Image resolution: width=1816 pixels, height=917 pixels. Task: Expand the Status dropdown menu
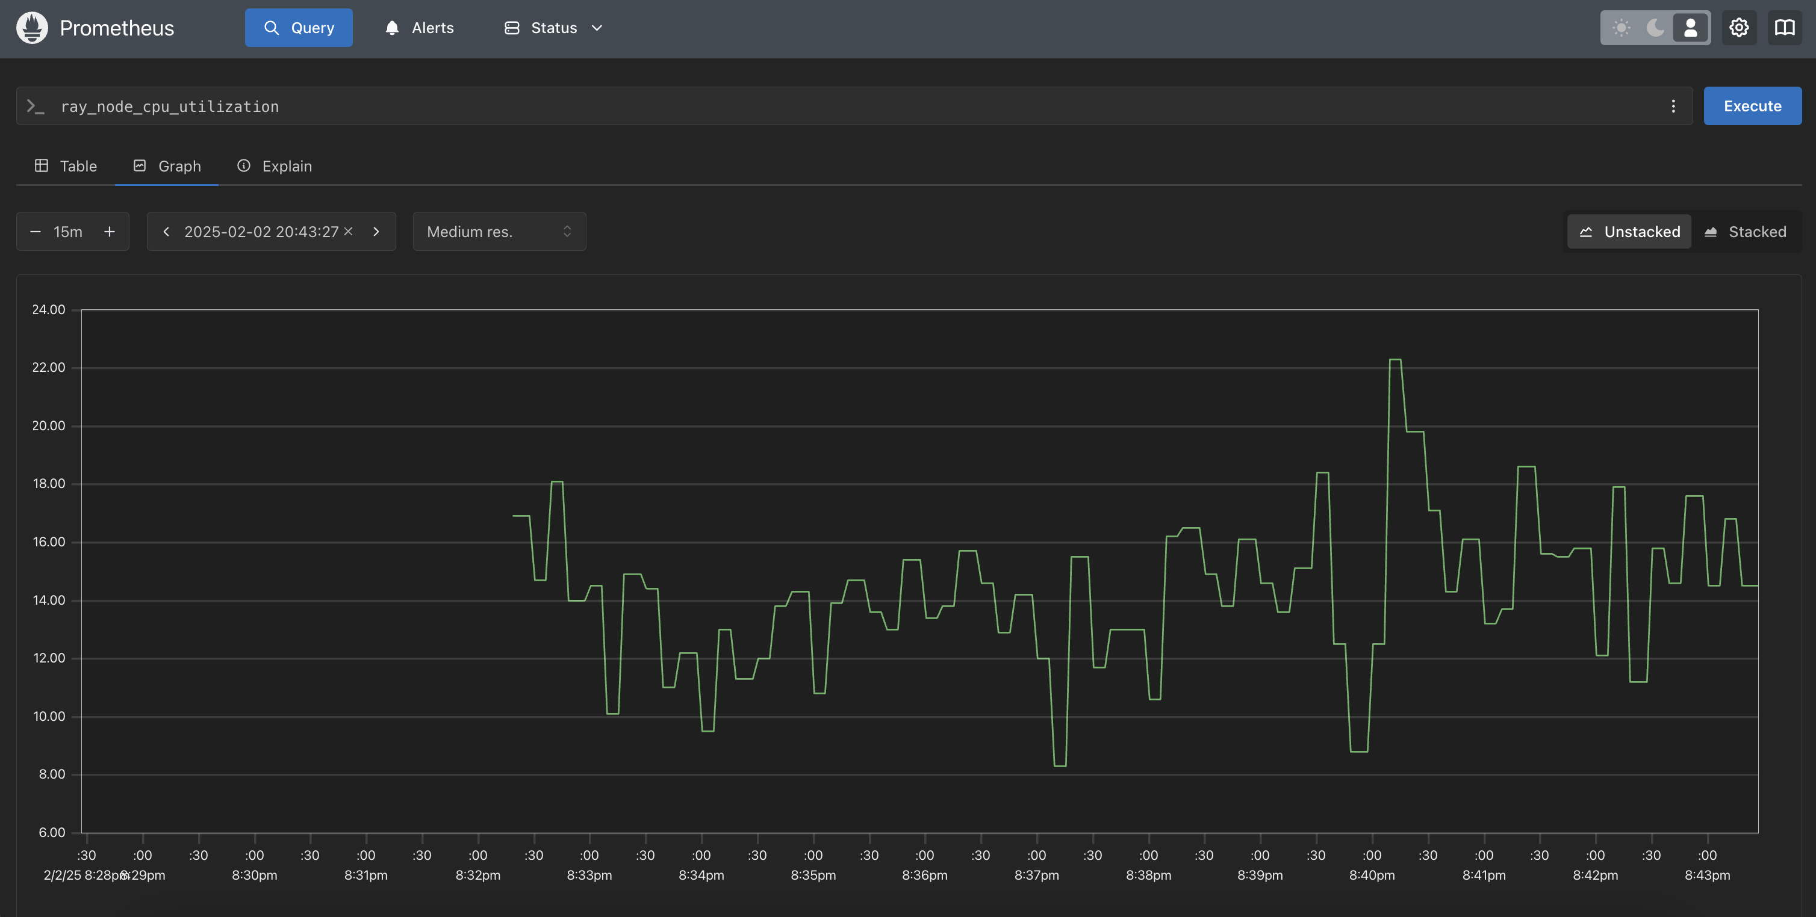pyautogui.click(x=554, y=28)
